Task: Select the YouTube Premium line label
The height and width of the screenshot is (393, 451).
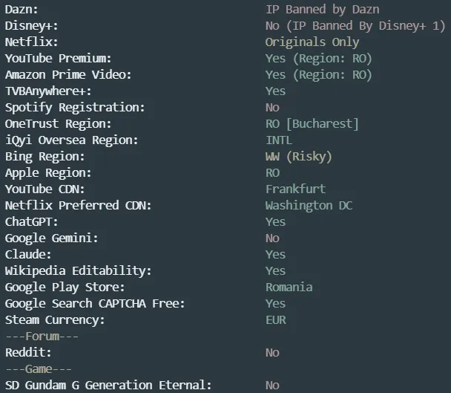Action: coord(58,59)
